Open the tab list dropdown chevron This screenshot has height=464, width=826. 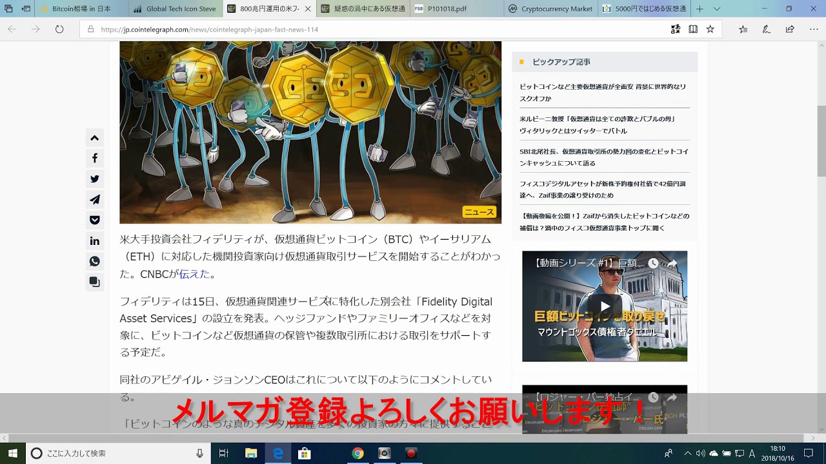point(716,9)
